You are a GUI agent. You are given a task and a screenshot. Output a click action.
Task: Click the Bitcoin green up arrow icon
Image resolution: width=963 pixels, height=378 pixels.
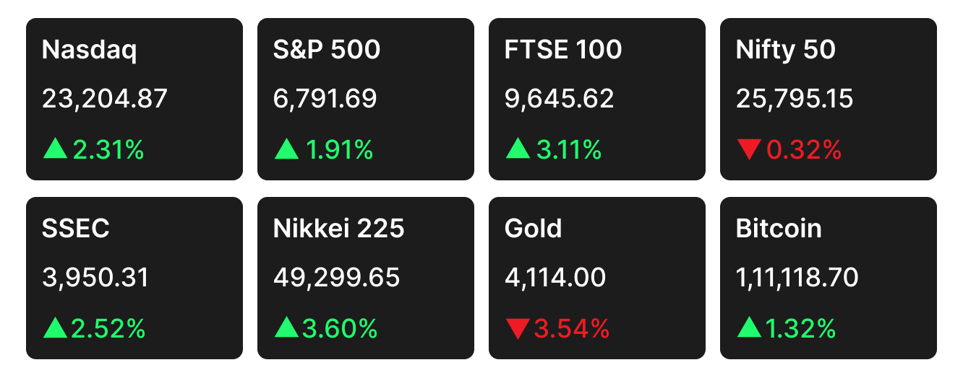click(x=749, y=329)
